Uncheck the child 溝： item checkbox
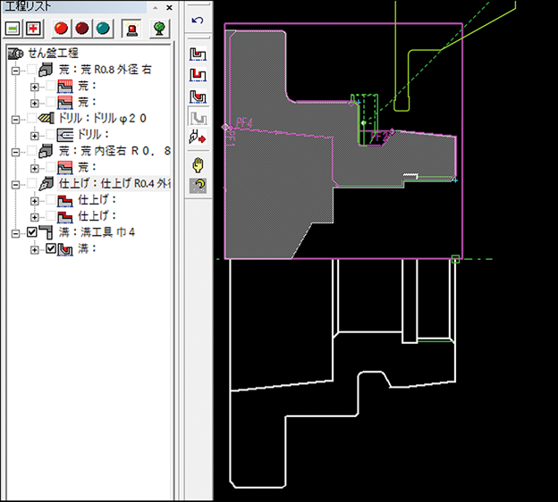 click(51, 249)
